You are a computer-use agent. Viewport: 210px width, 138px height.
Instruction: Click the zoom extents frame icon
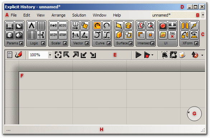tap(58, 55)
